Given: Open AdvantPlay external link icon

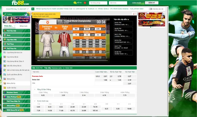Looking at the screenshot, I should pyautogui.click(x=29, y=106).
